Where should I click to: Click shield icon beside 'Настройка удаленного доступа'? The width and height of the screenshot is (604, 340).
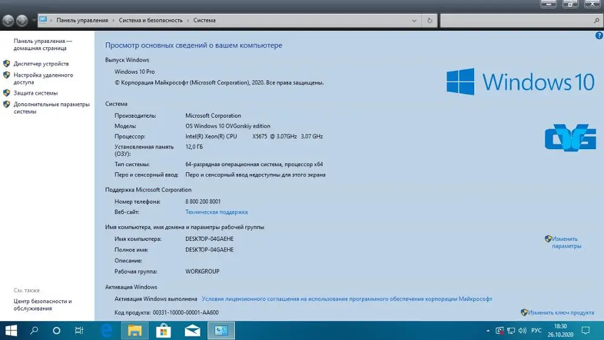7,75
